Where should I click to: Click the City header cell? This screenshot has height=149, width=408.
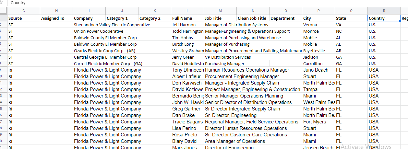click(x=318, y=18)
